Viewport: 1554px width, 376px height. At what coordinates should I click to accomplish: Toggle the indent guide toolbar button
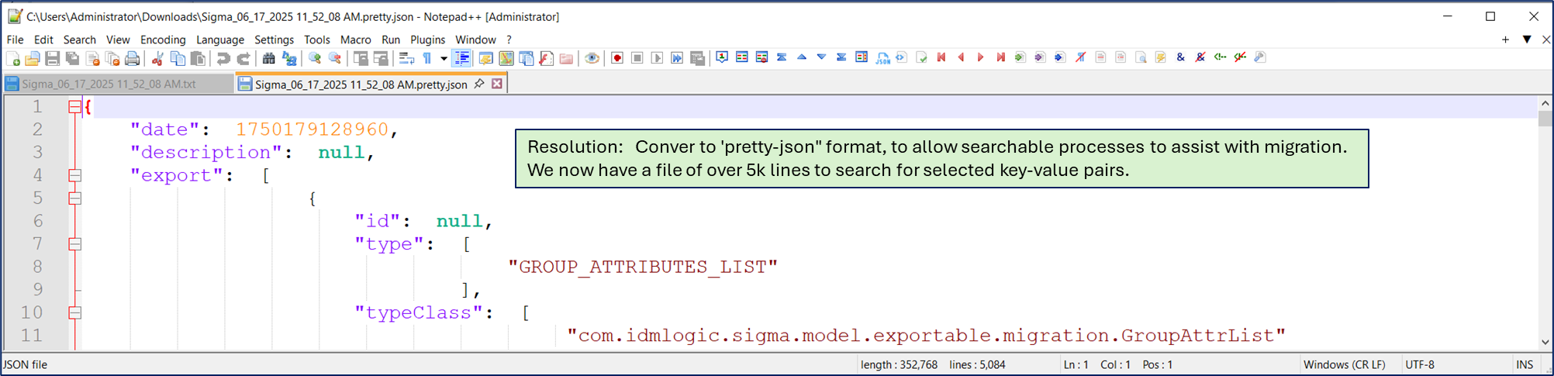(x=462, y=58)
